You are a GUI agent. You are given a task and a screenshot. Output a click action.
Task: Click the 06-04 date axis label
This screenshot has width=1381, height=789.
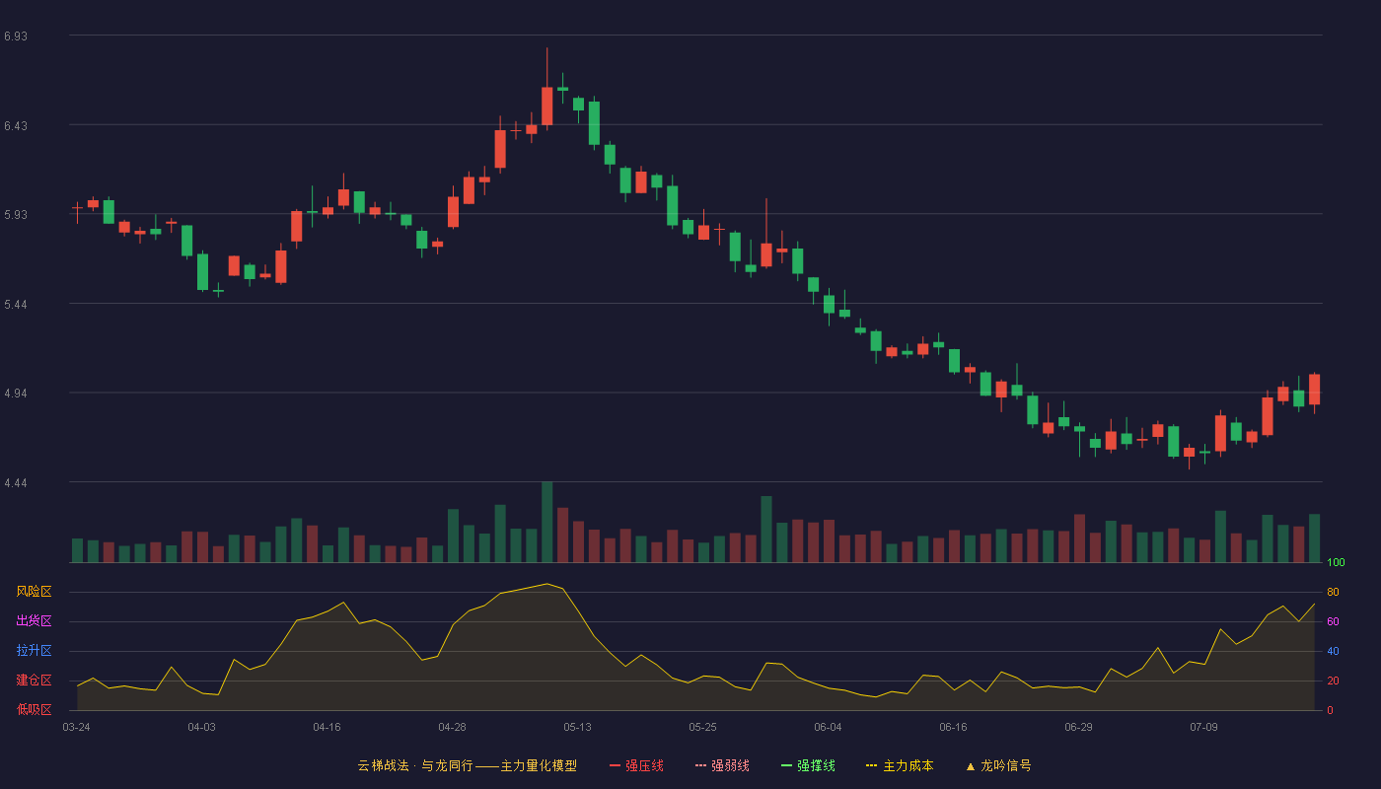pyautogui.click(x=828, y=727)
